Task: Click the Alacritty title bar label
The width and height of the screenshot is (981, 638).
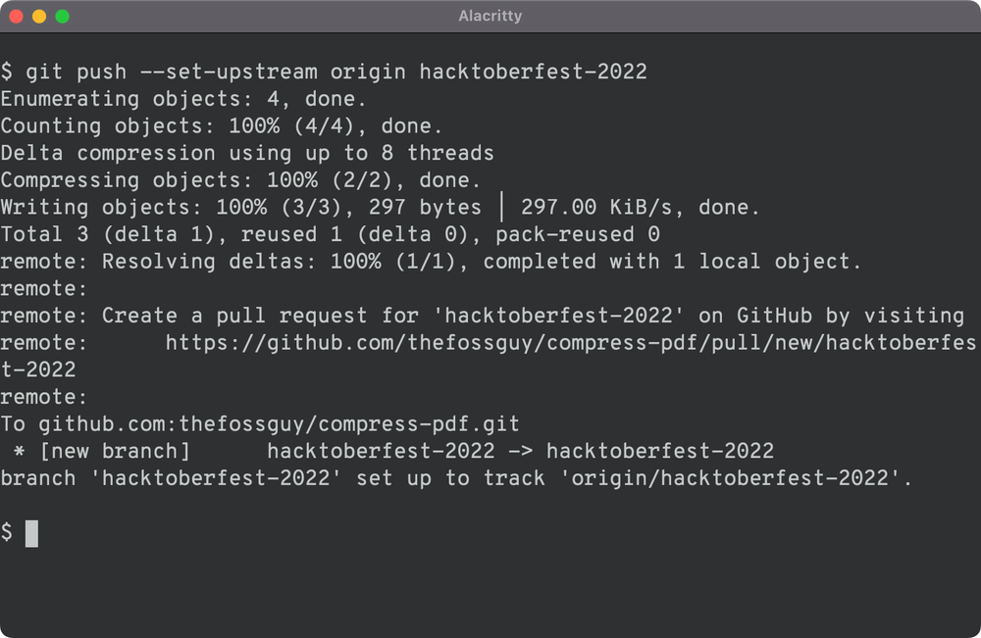Action: tap(490, 16)
